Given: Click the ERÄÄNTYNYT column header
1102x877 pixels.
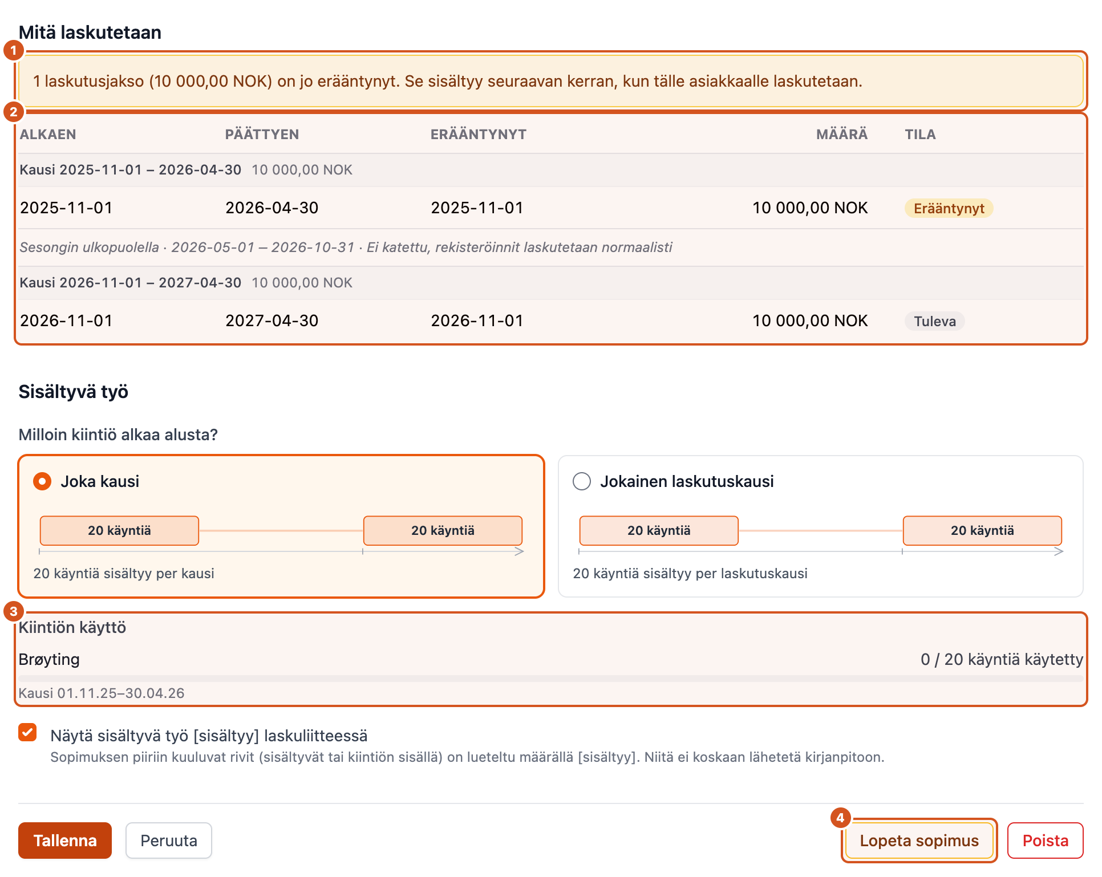Looking at the screenshot, I should [x=479, y=135].
